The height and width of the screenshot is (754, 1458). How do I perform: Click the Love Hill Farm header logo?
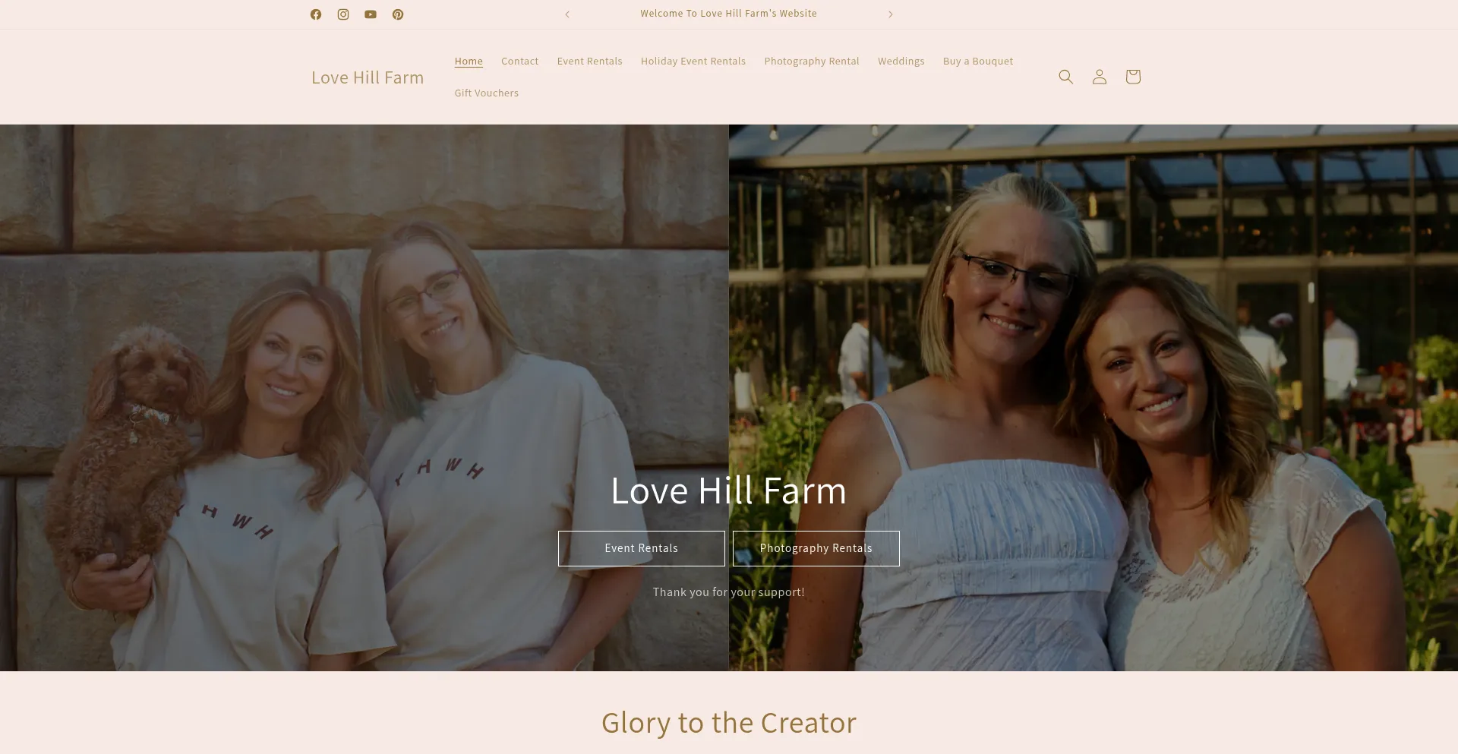(368, 77)
